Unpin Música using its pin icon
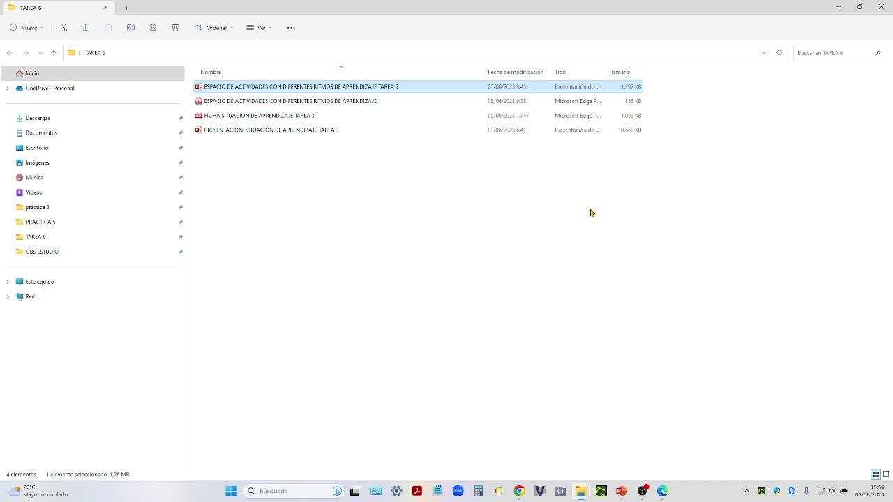Image resolution: width=893 pixels, height=502 pixels. point(181,178)
